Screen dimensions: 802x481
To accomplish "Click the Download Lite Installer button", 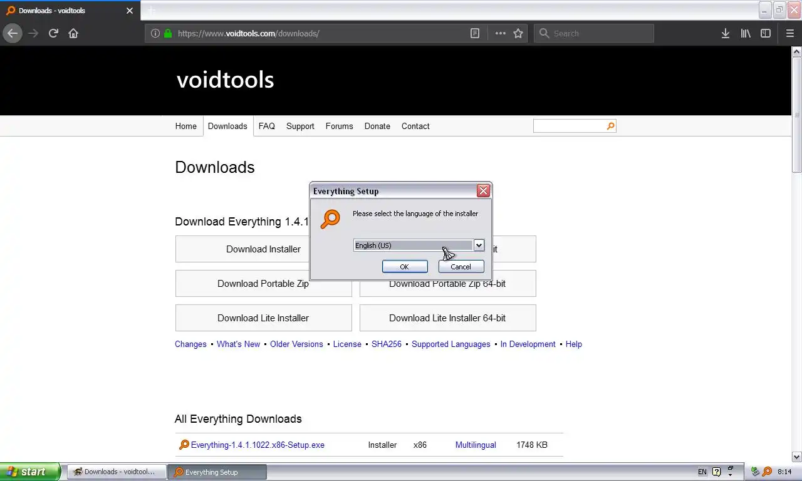I will [263, 318].
